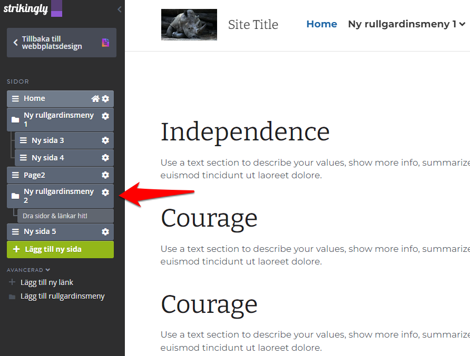Screen dimensions: 470x356
Task: Click the house icon on Home row
Action: pos(95,99)
